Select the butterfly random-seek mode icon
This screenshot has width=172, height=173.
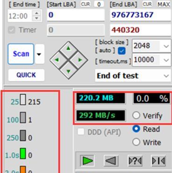135,161
